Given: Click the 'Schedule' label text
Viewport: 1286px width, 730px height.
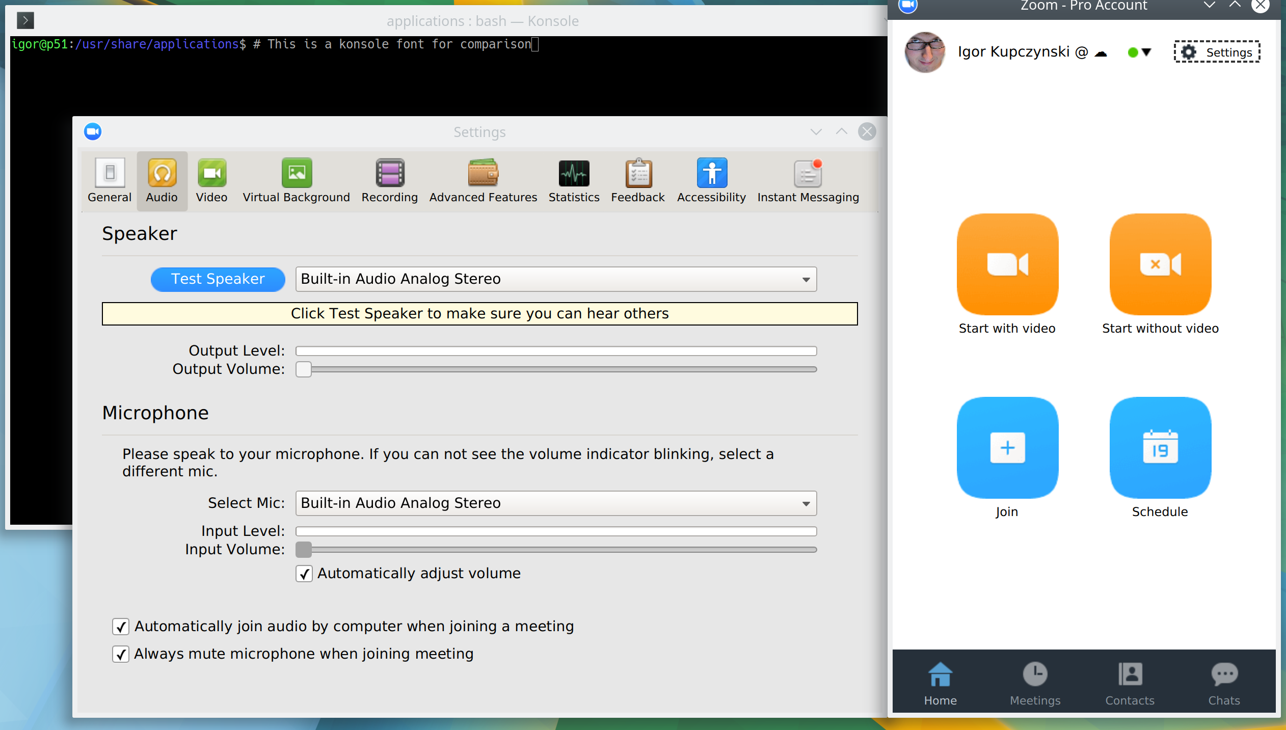Looking at the screenshot, I should coord(1160,512).
